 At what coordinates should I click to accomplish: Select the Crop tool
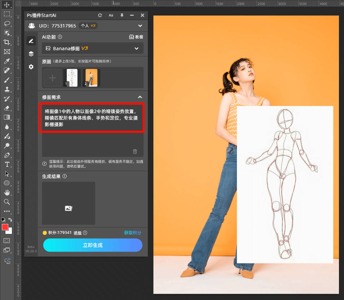point(7,42)
